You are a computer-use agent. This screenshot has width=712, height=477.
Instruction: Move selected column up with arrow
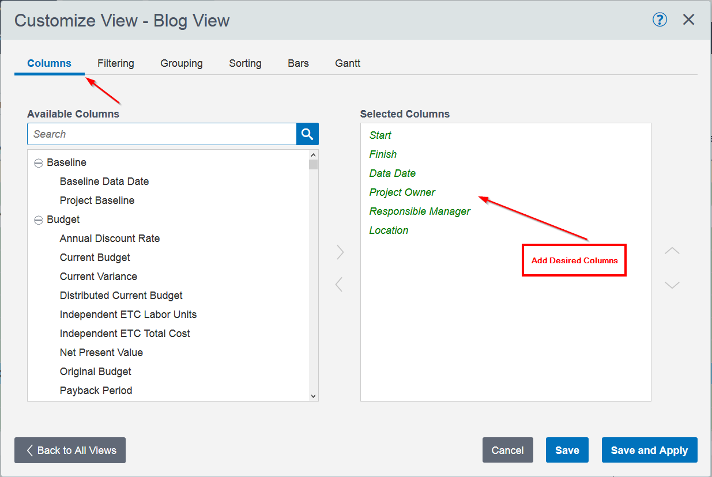[x=672, y=251]
